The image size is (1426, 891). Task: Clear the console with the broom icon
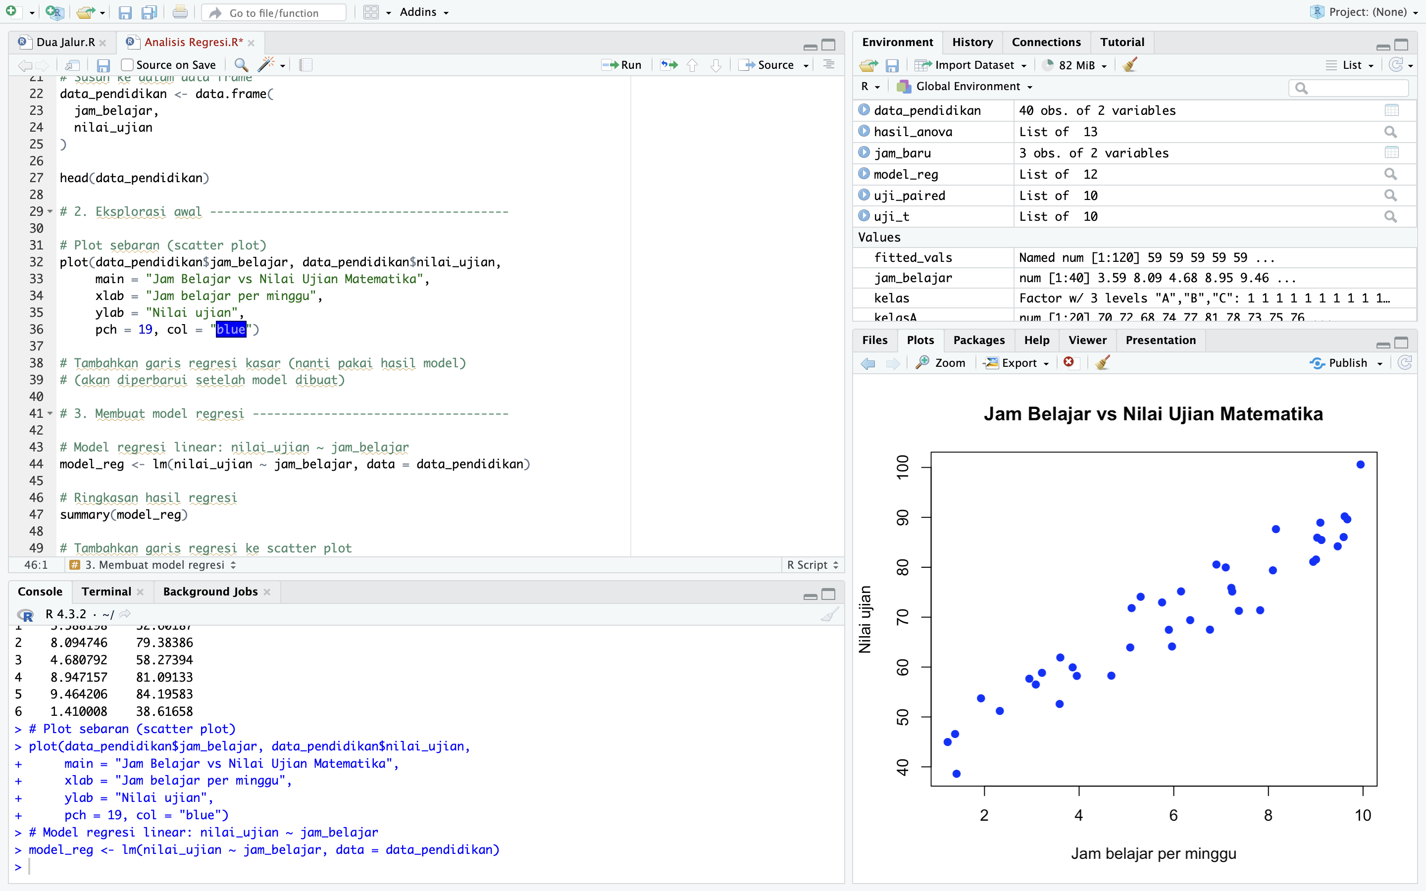[x=829, y=615]
